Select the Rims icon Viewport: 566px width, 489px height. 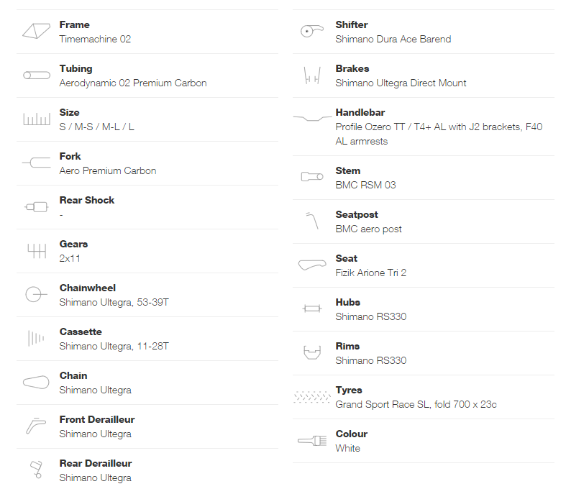312,352
